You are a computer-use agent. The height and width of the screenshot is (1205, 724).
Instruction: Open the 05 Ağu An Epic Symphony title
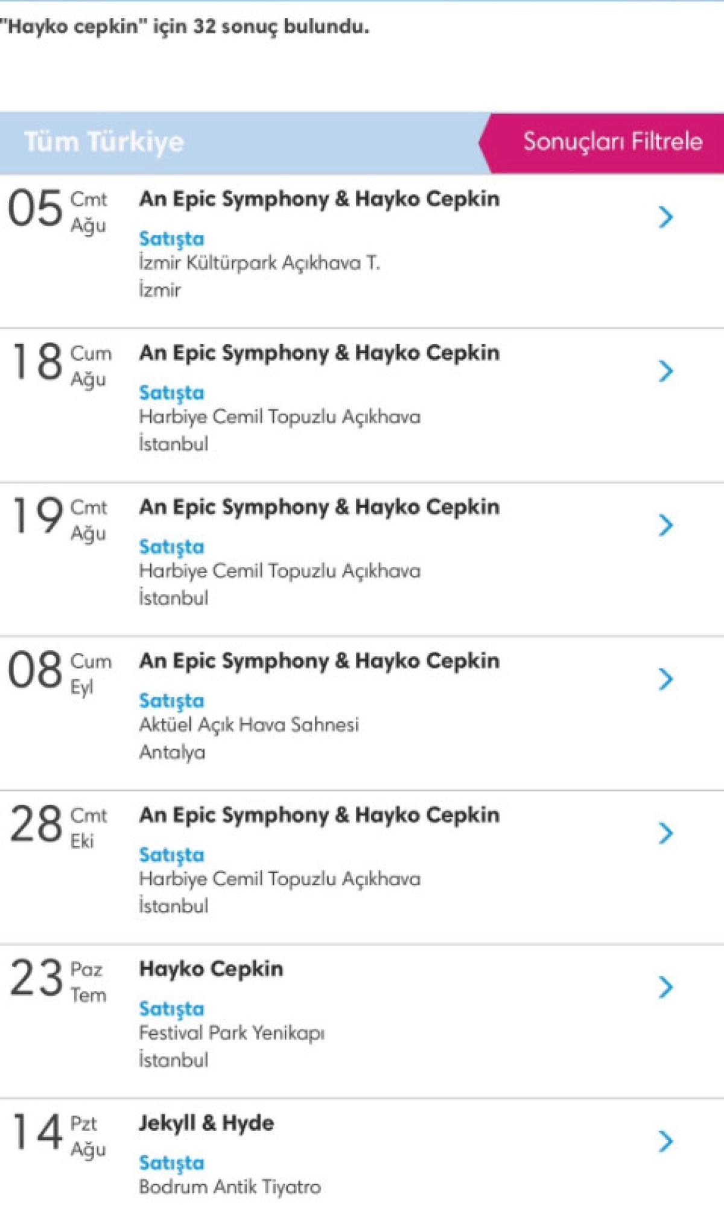[319, 199]
